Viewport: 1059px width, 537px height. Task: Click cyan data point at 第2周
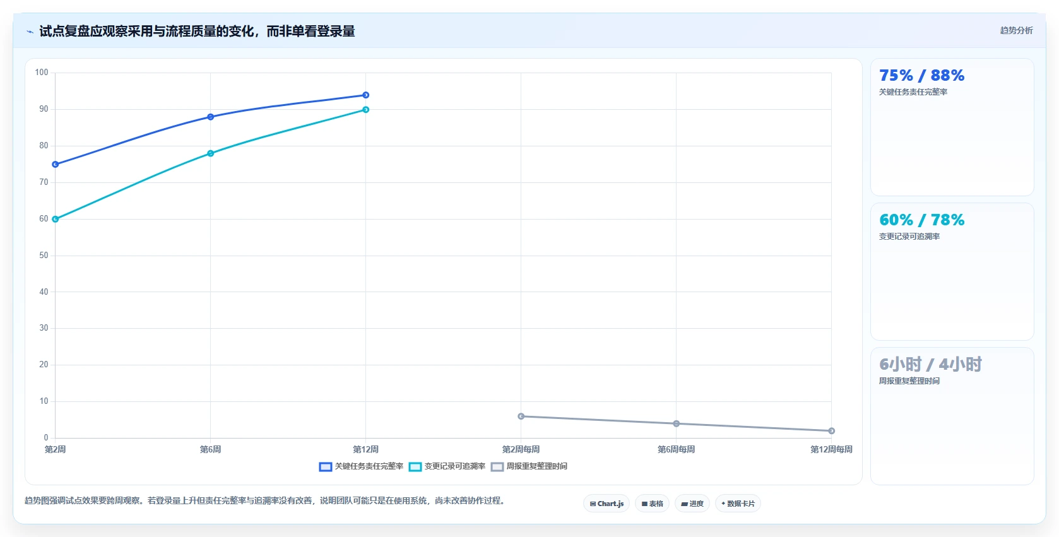click(56, 219)
